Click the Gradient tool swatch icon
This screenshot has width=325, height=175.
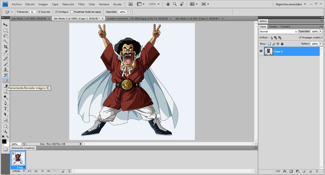5,86
